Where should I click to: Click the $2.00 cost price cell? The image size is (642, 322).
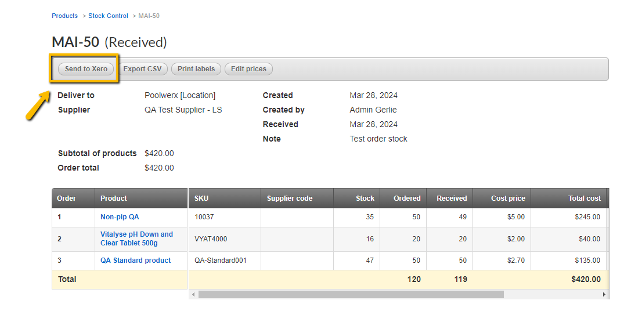point(502,239)
